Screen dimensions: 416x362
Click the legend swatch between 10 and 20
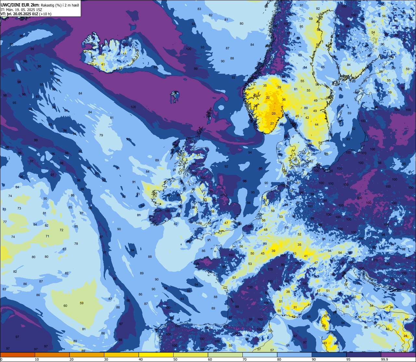(x=52, y=355)
